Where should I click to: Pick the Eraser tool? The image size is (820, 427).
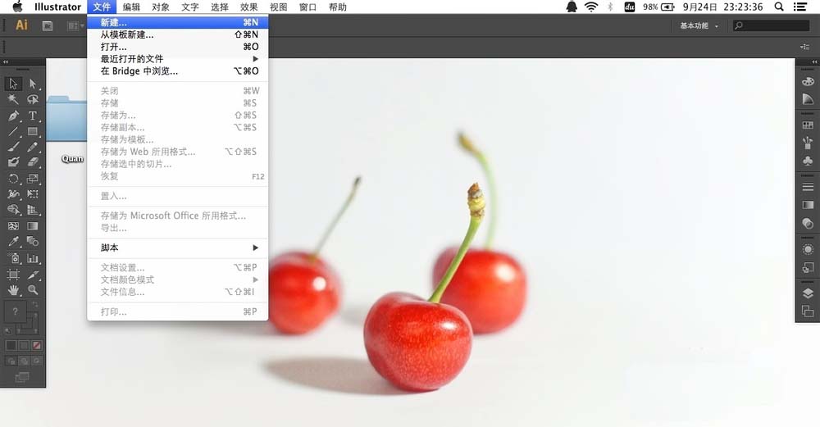click(x=33, y=162)
